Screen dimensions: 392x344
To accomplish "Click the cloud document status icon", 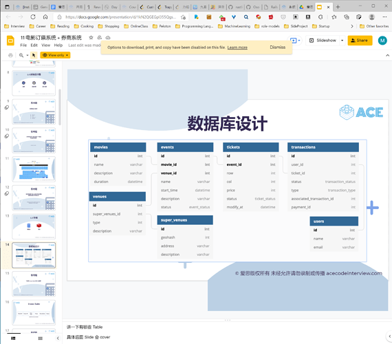I will (108, 38).
